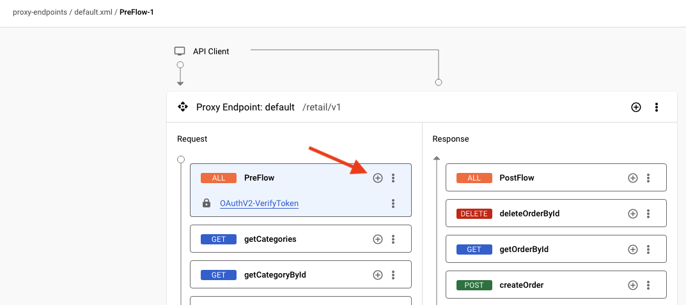Go to proxy-endpoints in the breadcrumb
686x305 pixels.
tap(40, 11)
